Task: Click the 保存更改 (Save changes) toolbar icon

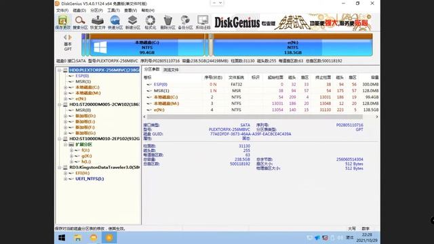Action: (63, 22)
